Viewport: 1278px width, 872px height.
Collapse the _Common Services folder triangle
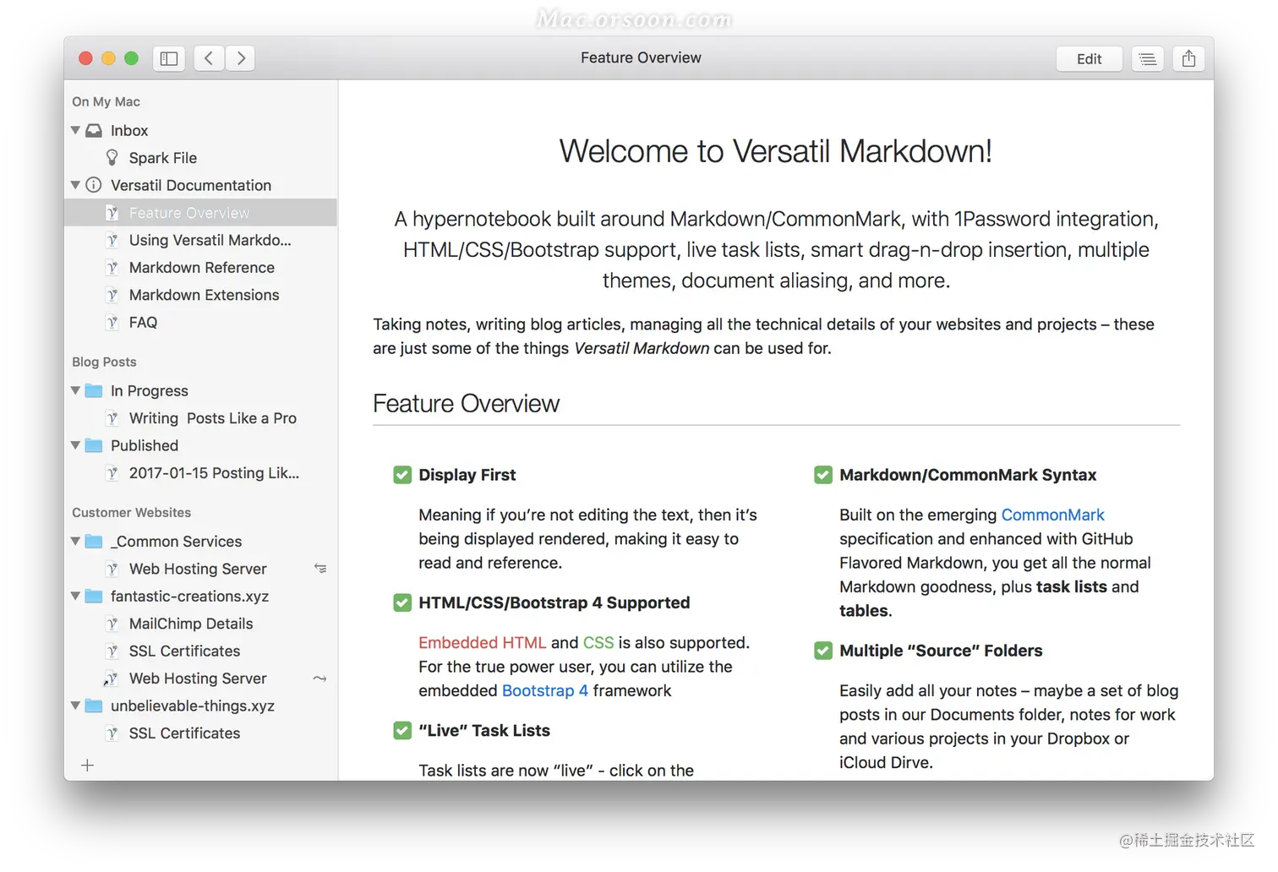click(x=75, y=541)
